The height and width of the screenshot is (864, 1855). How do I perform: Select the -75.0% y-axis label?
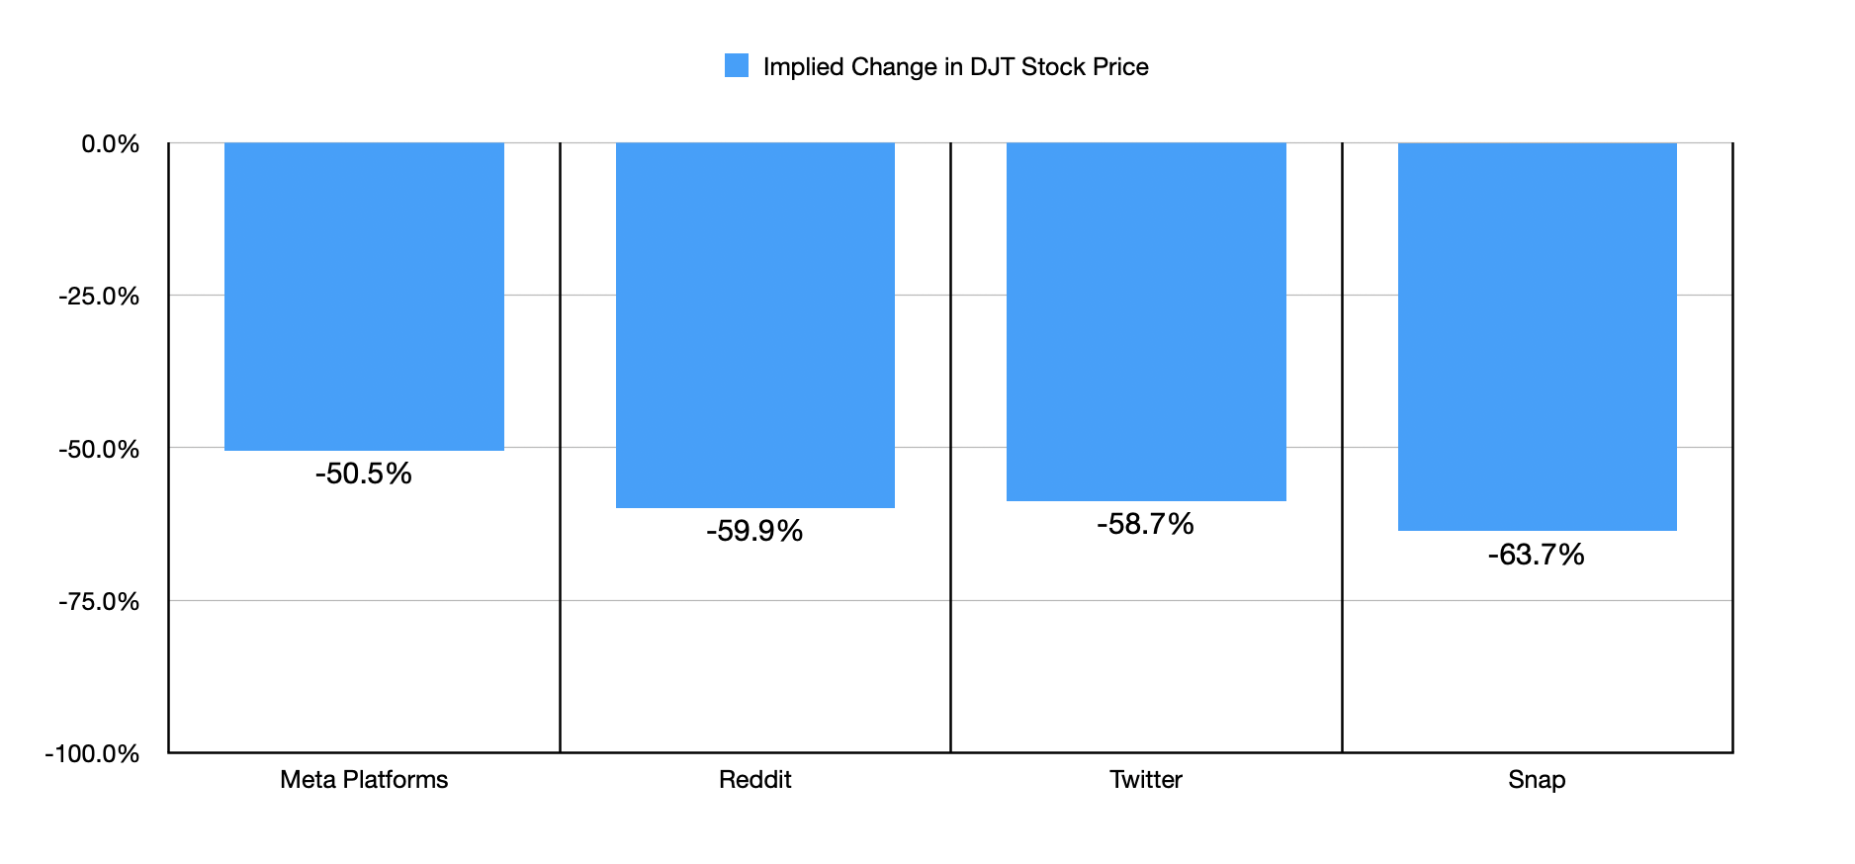point(99,601)
